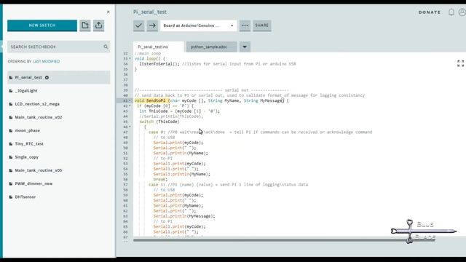Click the 'case 0:' code line
The image size is (466, 262).
[261, 132]
